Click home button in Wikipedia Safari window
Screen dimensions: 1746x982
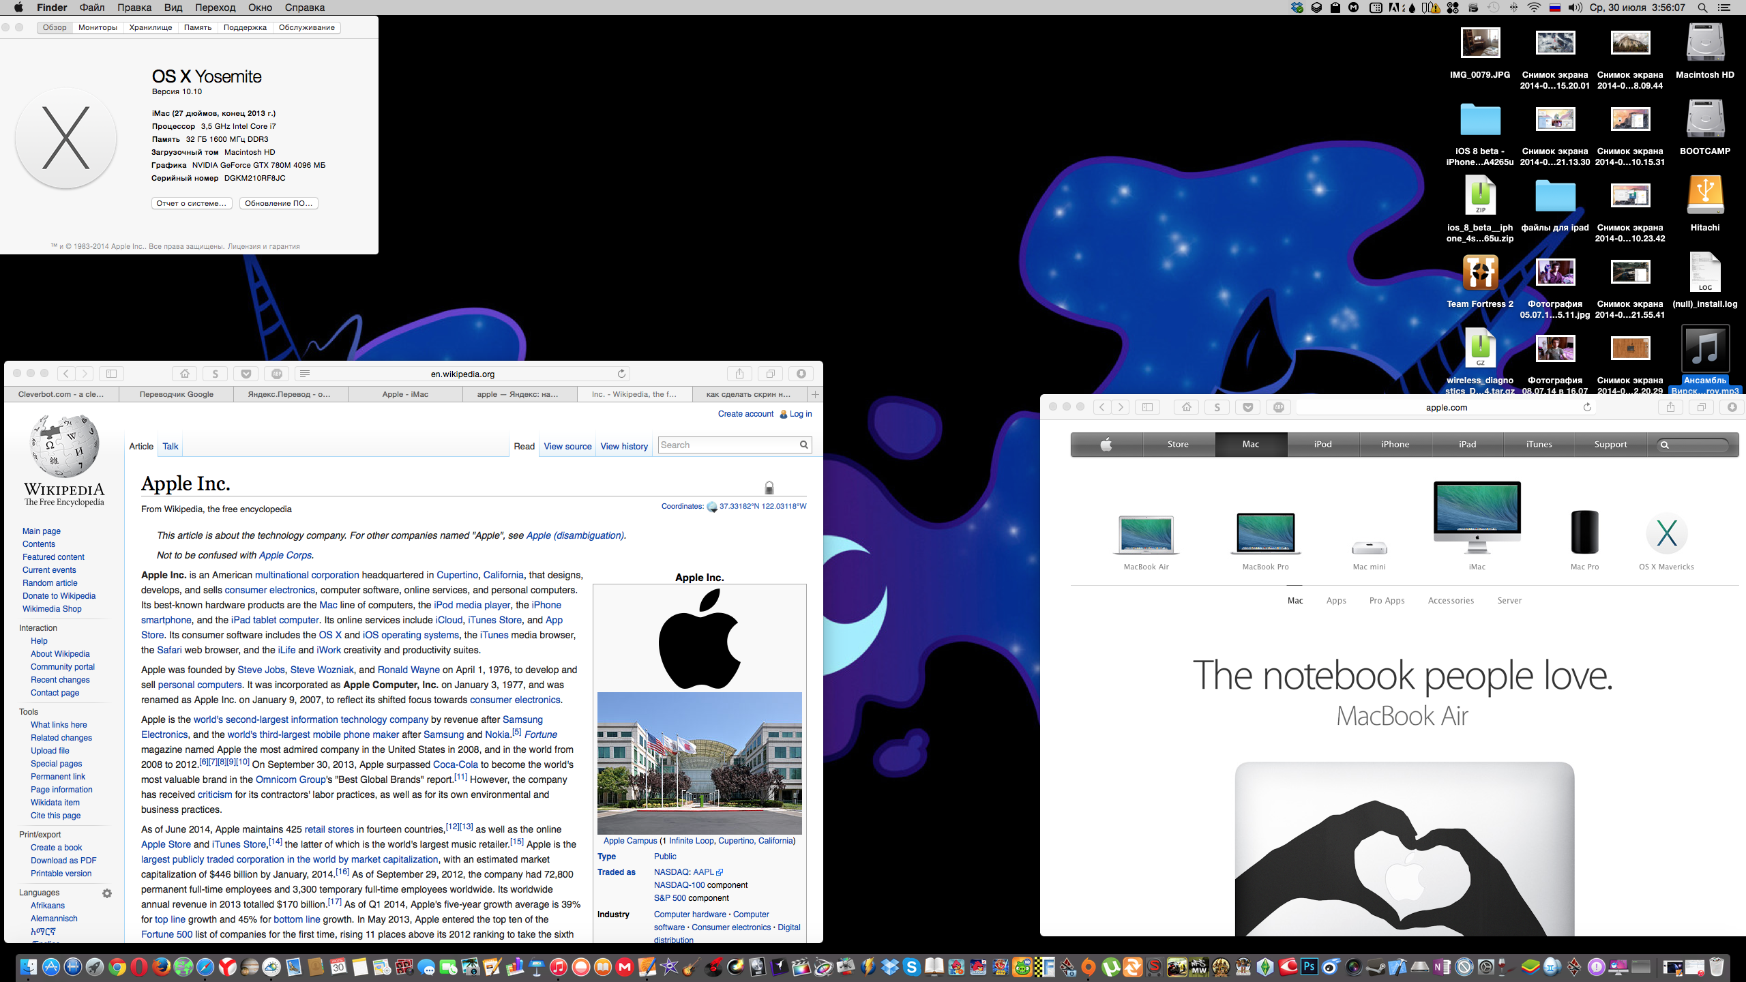tap(184, 374)
